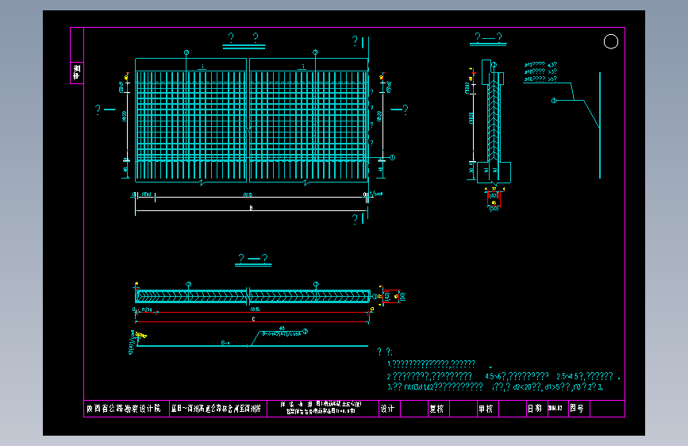Click the 图号 label in title block
The height and width of the screenshot is (446, 688).
[577, 409]
